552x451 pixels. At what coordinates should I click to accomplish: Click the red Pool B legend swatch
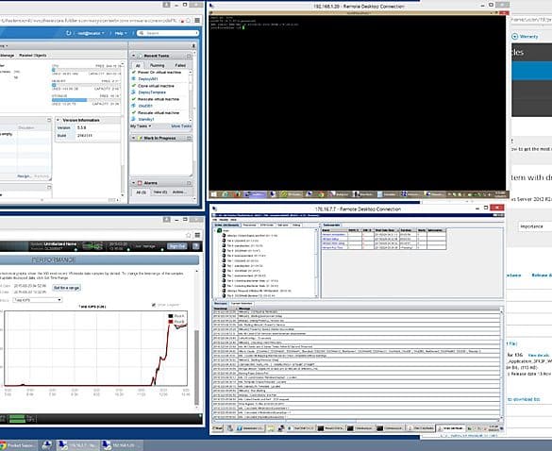(171, 322)
